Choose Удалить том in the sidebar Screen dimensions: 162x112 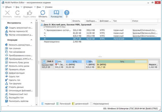pos(14,80)
